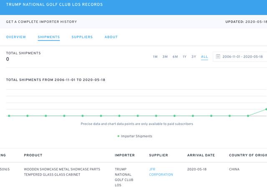Open the JFR Corporation supplier link
This screenshot has width=267, height=193.
coord(161,172)
